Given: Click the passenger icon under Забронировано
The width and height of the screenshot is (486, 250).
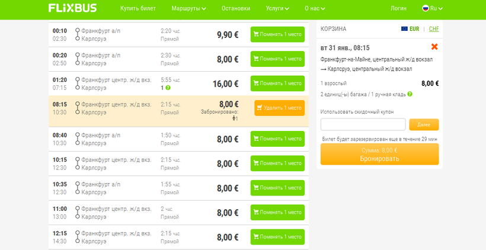Looking at the screenshot, I should click(x=234, y=118).
